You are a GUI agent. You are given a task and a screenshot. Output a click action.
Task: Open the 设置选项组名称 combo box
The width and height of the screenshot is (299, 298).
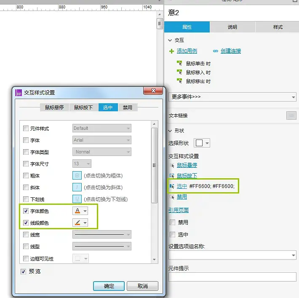pyautogui.click(x=232, y=255)
